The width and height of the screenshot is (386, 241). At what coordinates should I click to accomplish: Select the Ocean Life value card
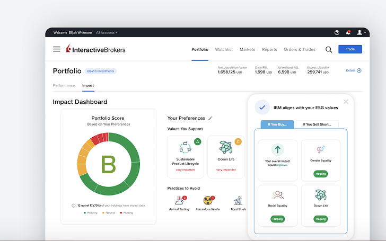(226, 156)
